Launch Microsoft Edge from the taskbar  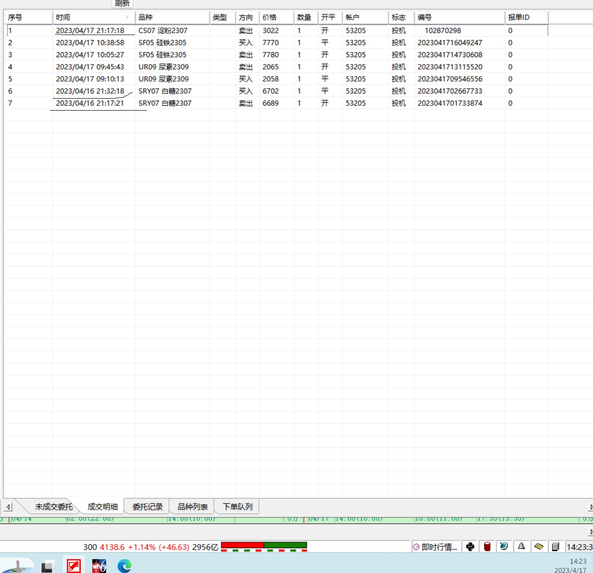pos(124,566)
